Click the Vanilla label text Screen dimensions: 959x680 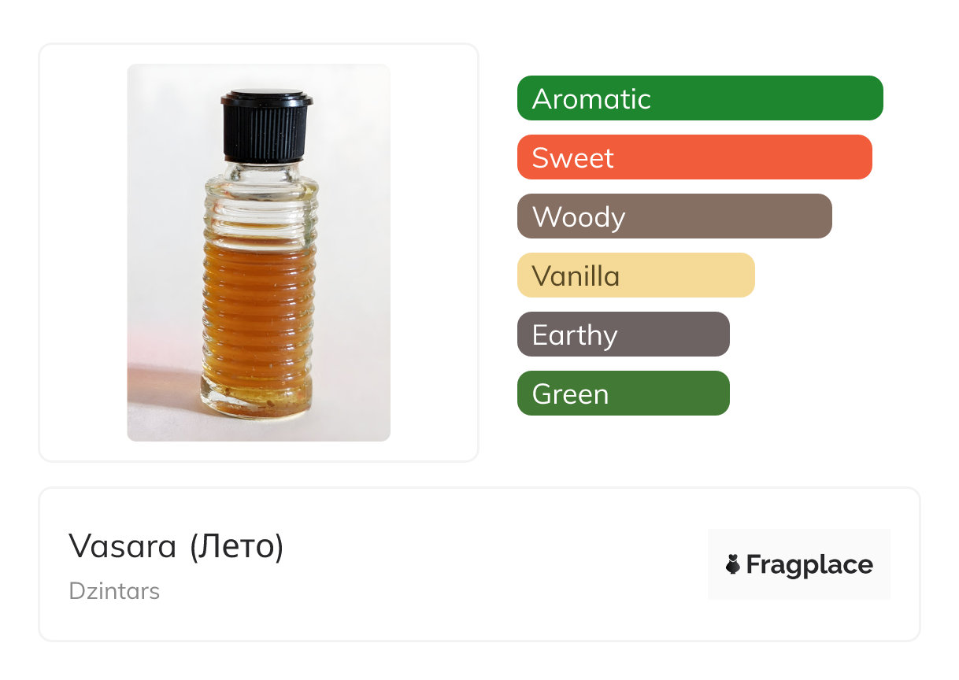tap(576, 276)
